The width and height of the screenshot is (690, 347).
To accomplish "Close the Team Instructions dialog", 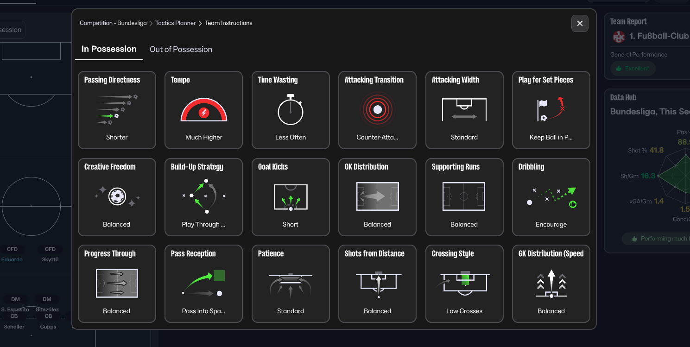I will click(580, 24).
